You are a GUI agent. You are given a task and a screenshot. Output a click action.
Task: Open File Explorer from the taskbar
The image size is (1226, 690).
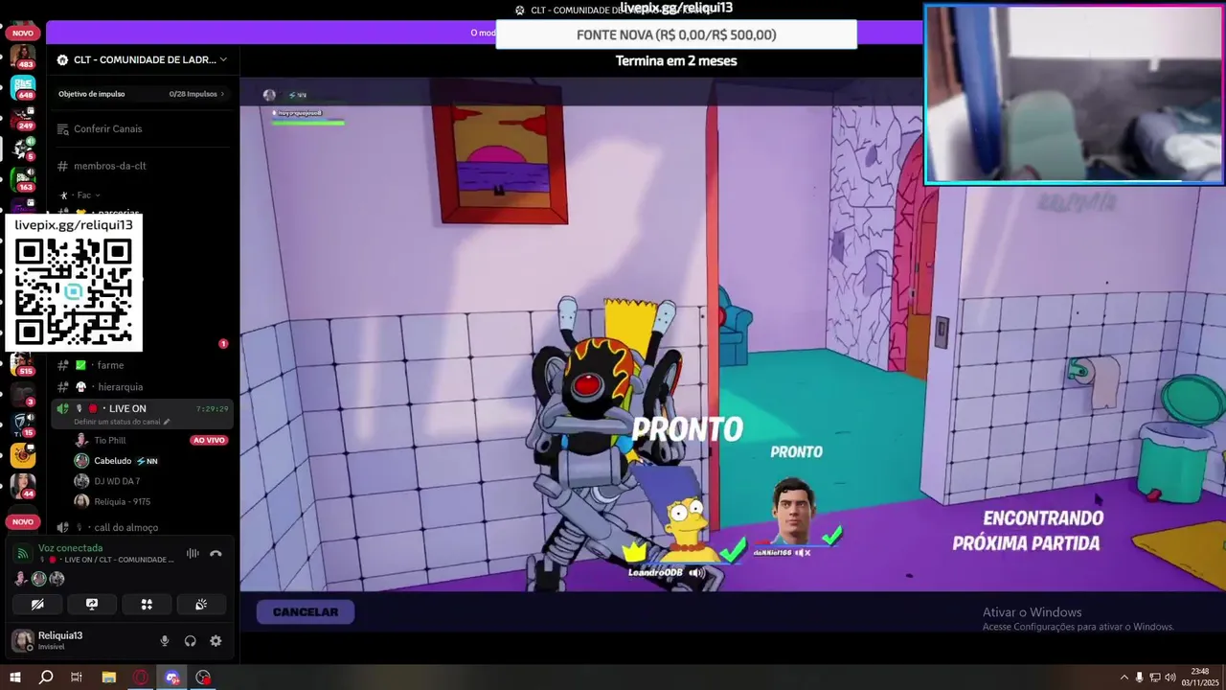[108, 678]
